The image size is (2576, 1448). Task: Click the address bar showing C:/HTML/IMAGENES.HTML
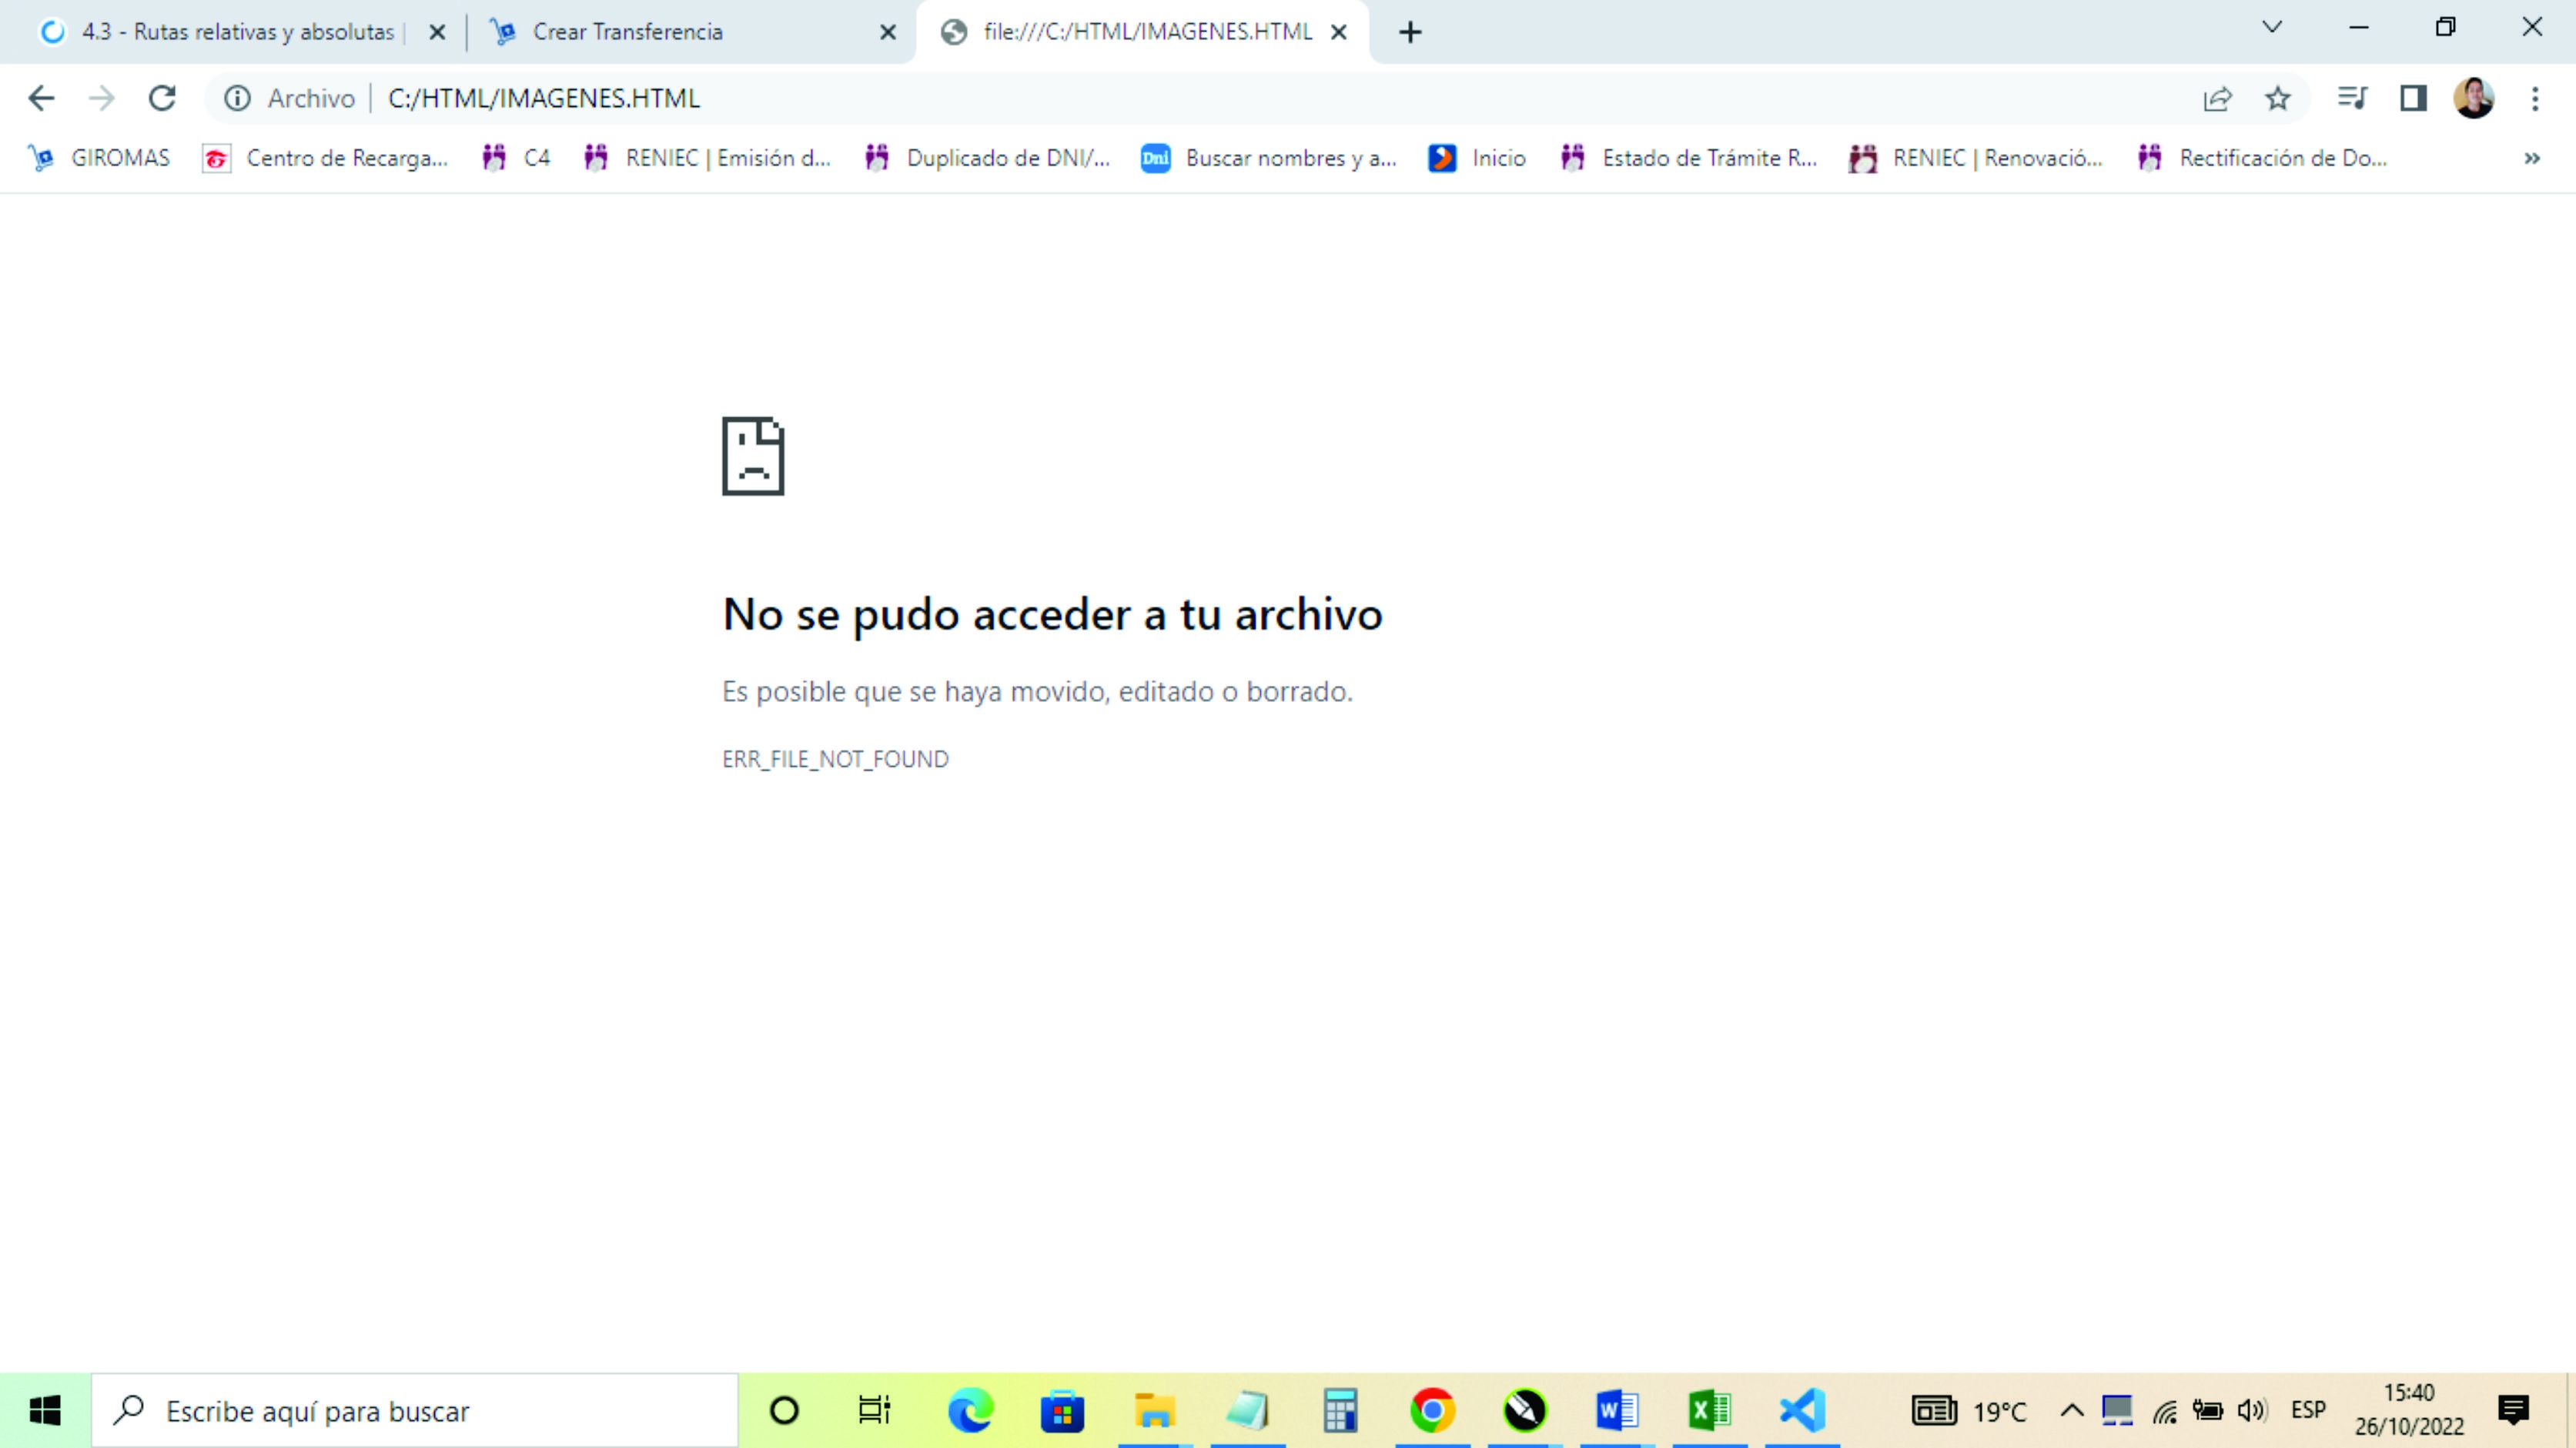700,97
